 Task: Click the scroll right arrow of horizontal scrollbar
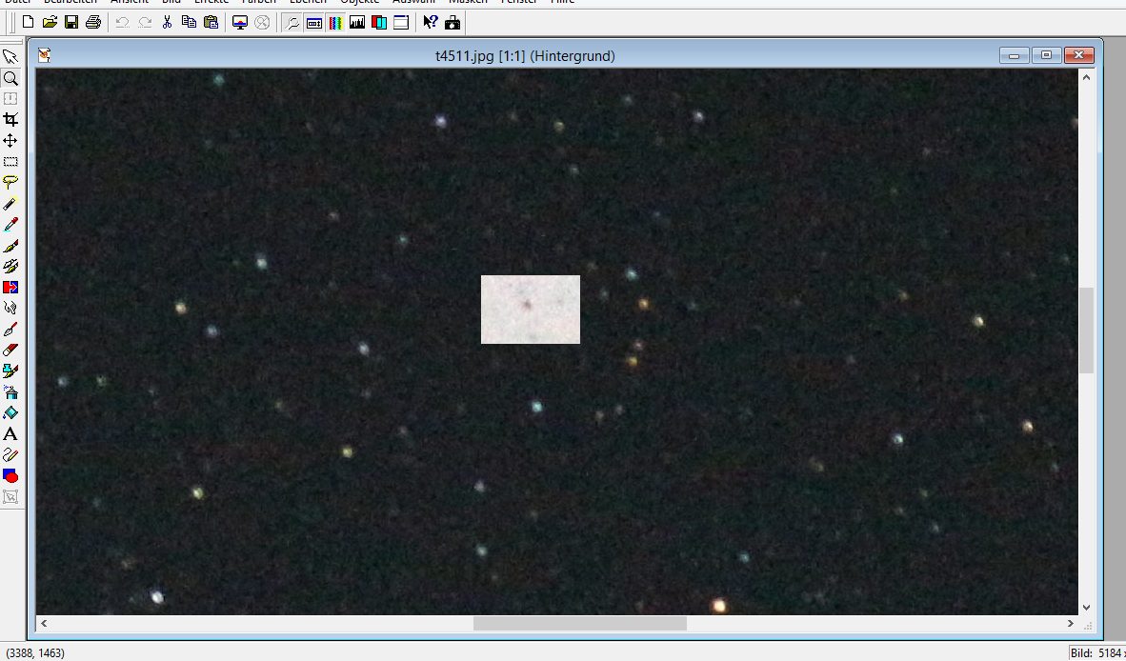(x=1070, y=623)
